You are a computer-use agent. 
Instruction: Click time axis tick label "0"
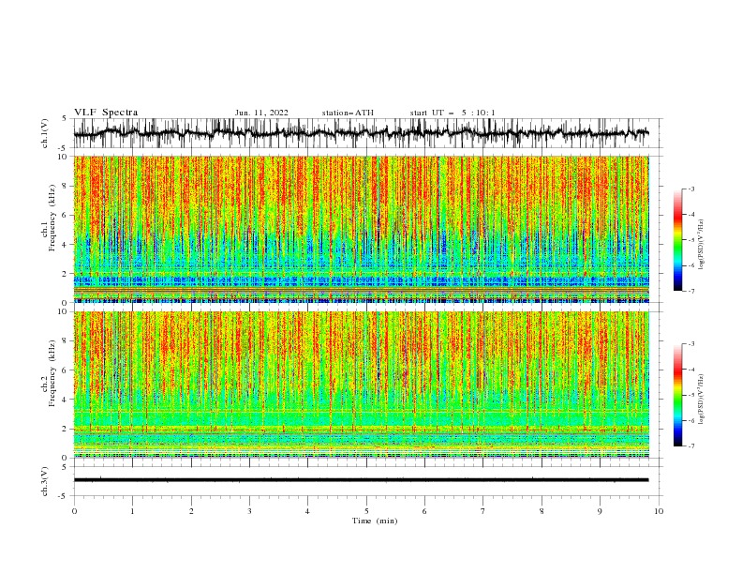click(74, 511)
